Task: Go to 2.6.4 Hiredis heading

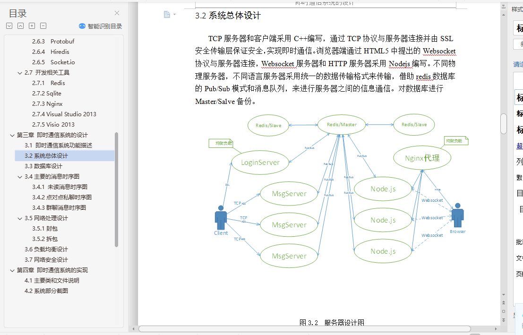Action: (51, 52)
